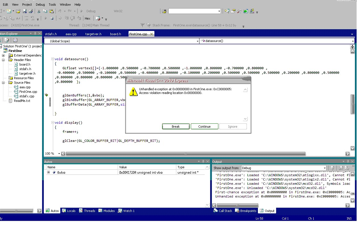Switch to the board.h tab
This screenshot has width=364, height=227.
click(115, 34)
